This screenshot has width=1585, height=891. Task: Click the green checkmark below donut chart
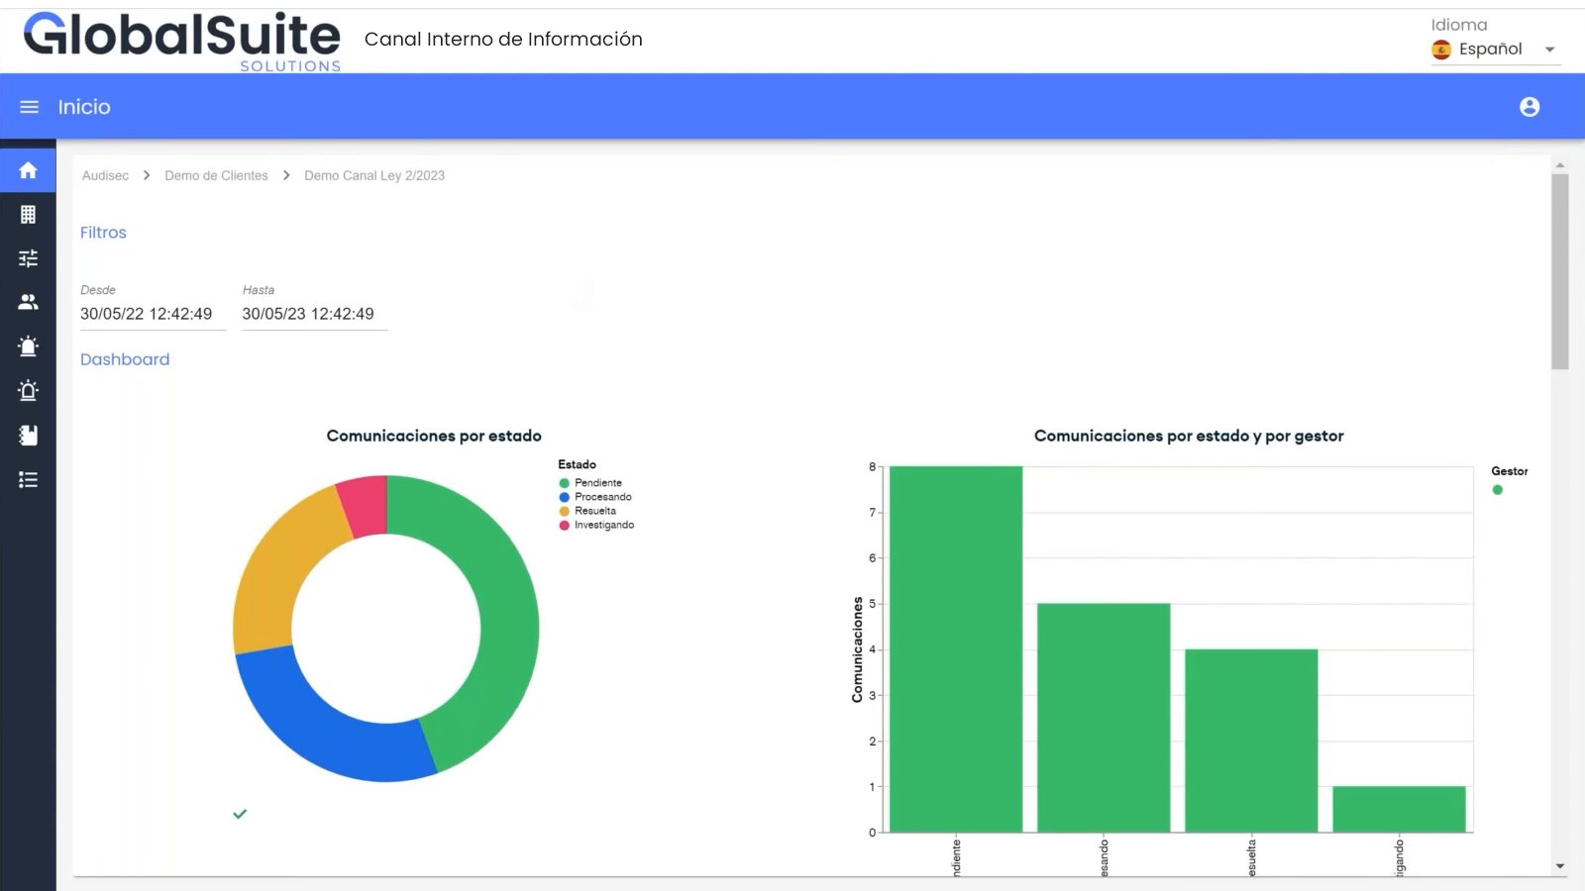240,814
